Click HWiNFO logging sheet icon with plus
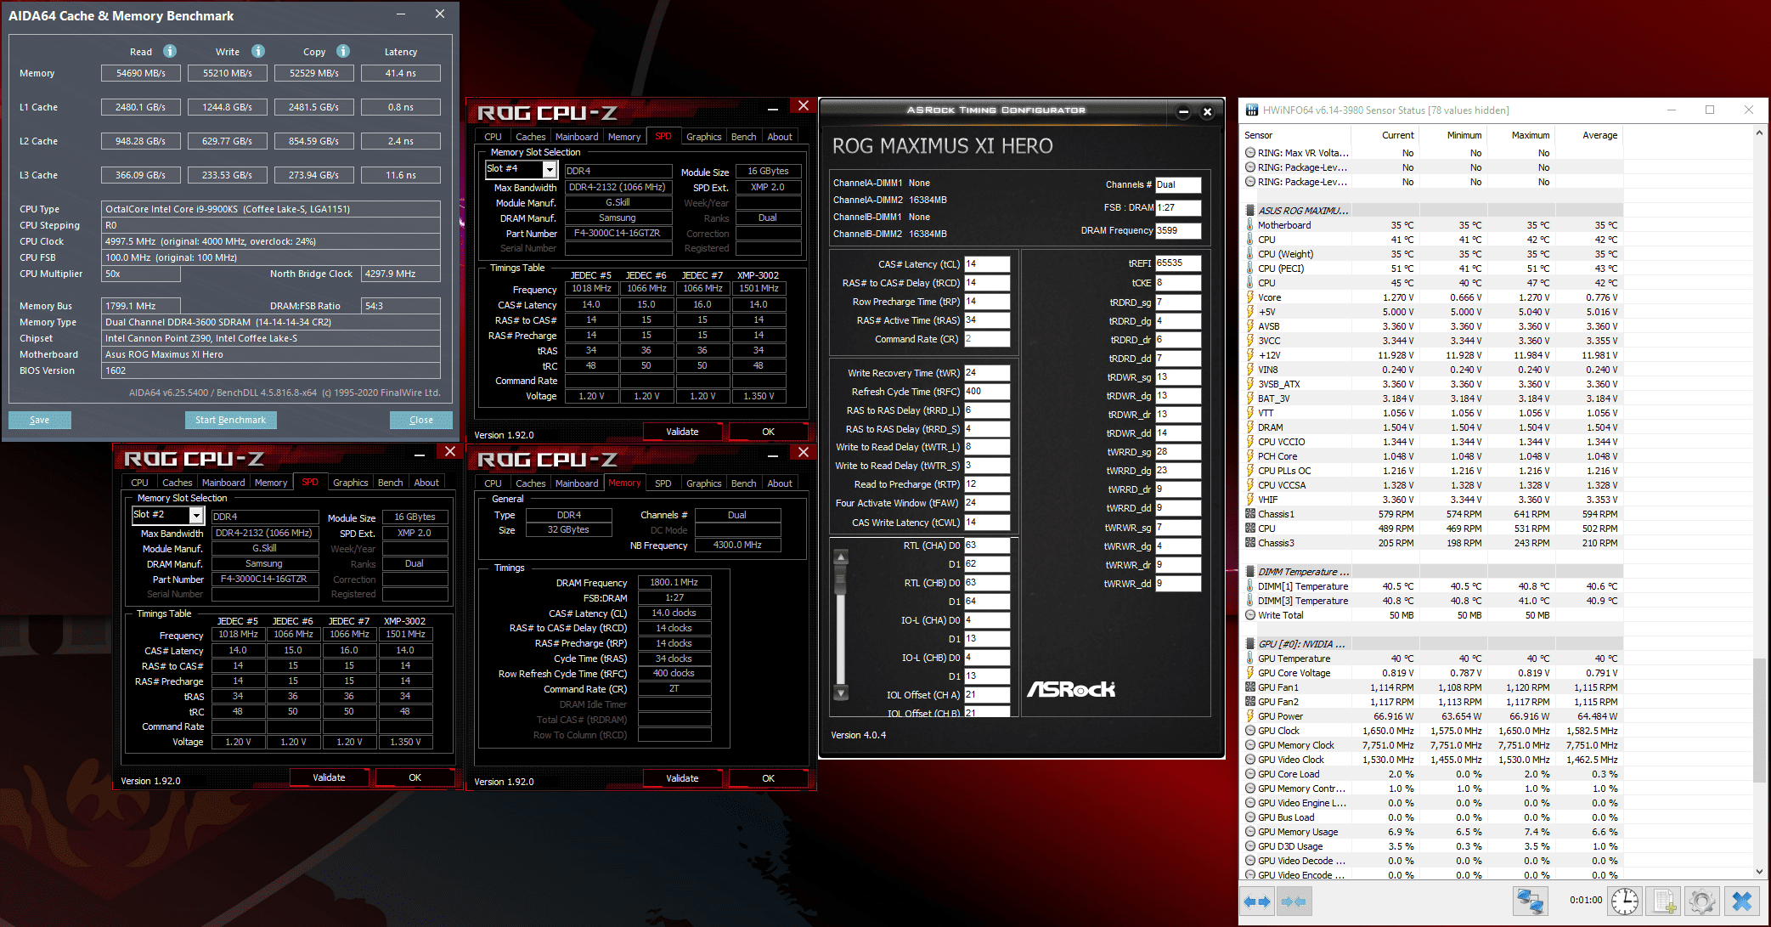The width and height of the screenshot is (1771, 927). click(1664, 902)
